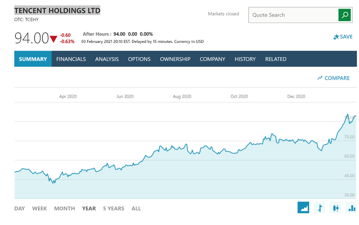
Task: Click the Markets closed status text
Action: (223, 14)
